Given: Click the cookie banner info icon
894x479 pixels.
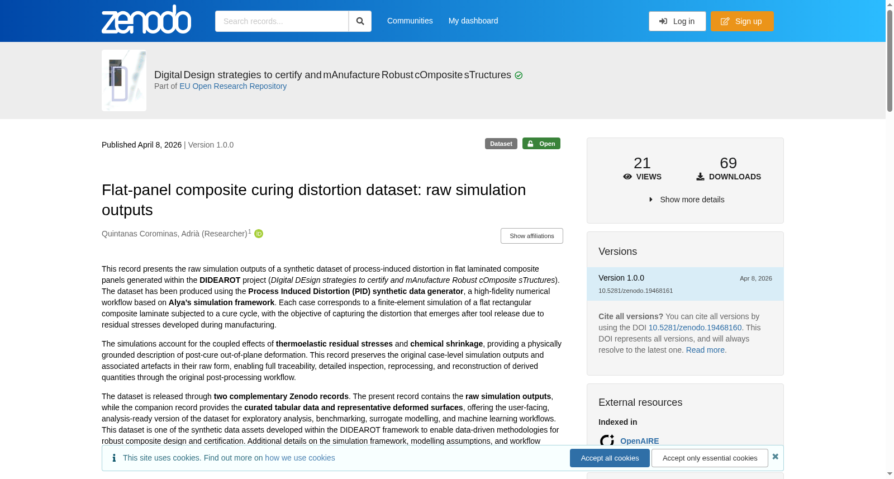Looking at the screenshot, I should 114,458.
